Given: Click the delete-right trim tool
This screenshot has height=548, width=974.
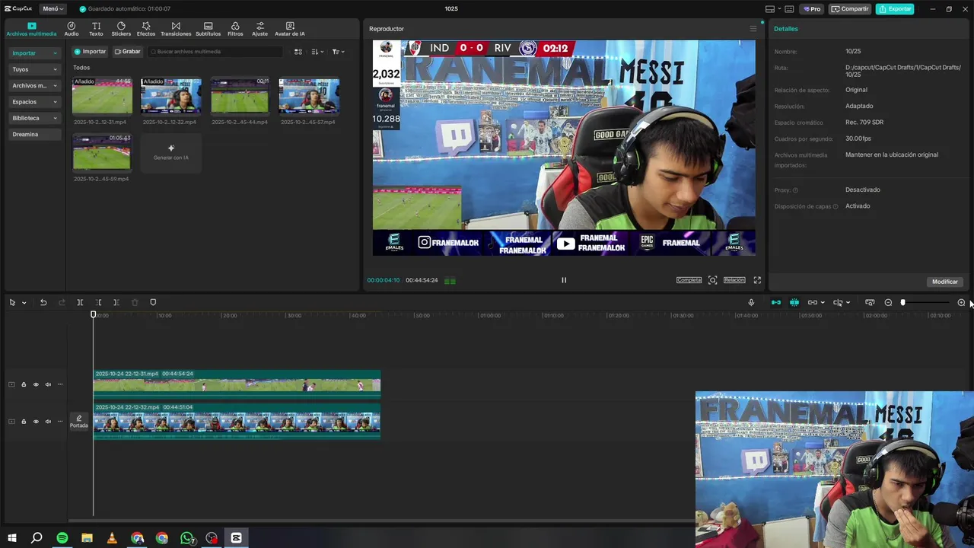Looking at the screenshot, I should click(x=116, y=302).
